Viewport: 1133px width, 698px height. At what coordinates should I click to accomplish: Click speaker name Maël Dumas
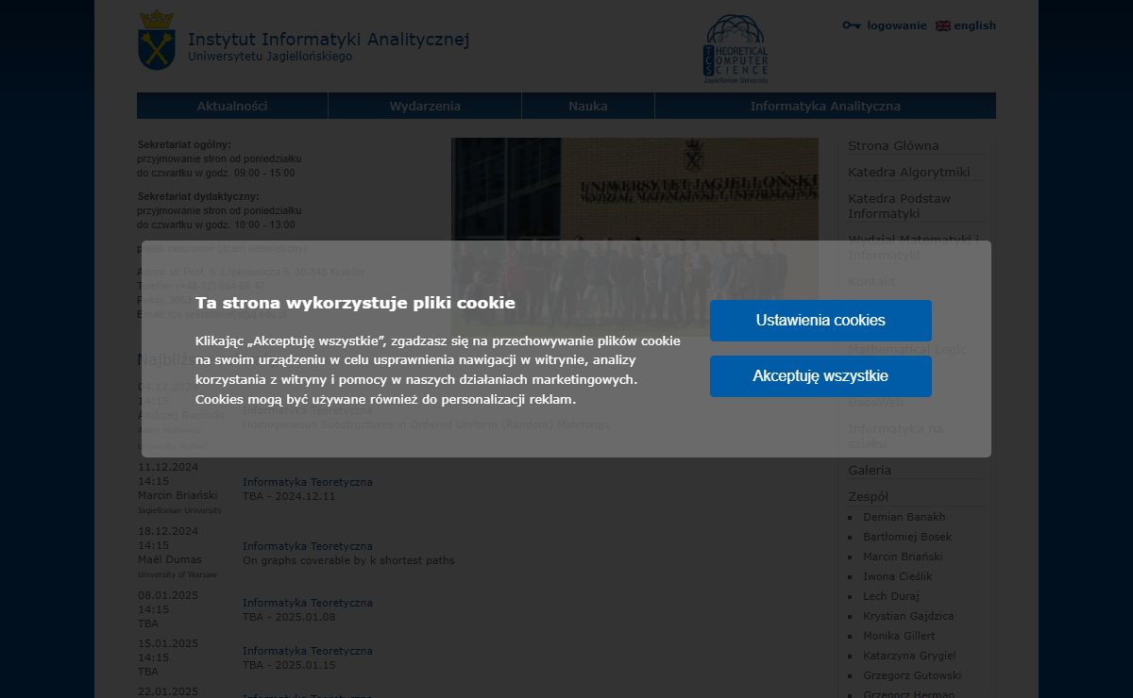pos(170,559)
